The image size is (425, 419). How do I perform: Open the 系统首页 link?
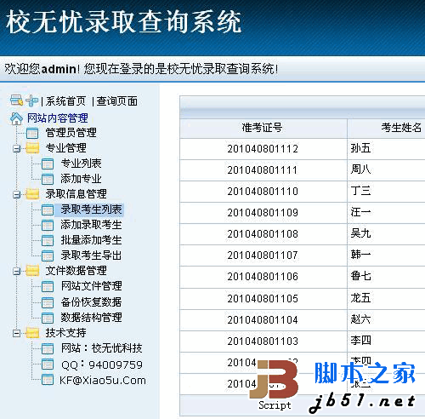click(65, 101)
